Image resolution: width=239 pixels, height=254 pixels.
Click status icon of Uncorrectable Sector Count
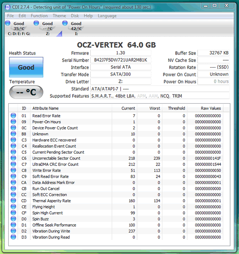pyautogui.click(x=13, y=158)
